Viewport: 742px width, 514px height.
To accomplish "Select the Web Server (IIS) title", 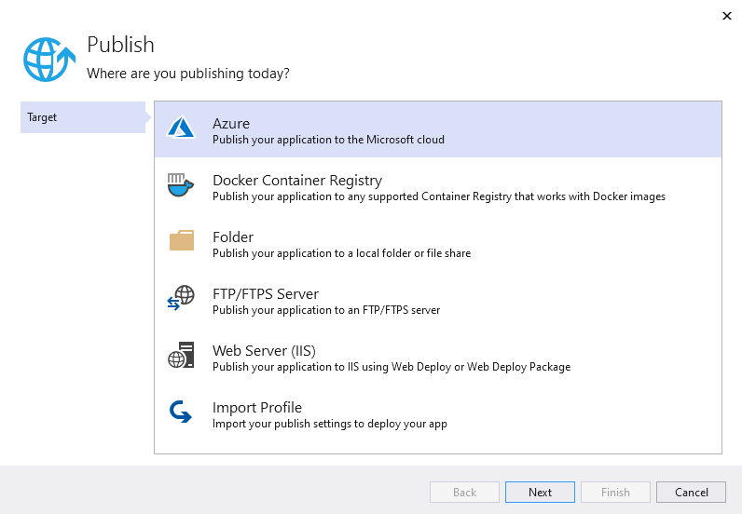I will (x=264, y=350).
